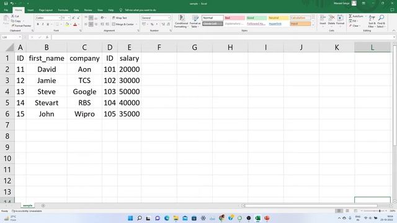Switch to Page Layout view in status bar
Screen dimensions: 397x223
(x=347, y=211)
